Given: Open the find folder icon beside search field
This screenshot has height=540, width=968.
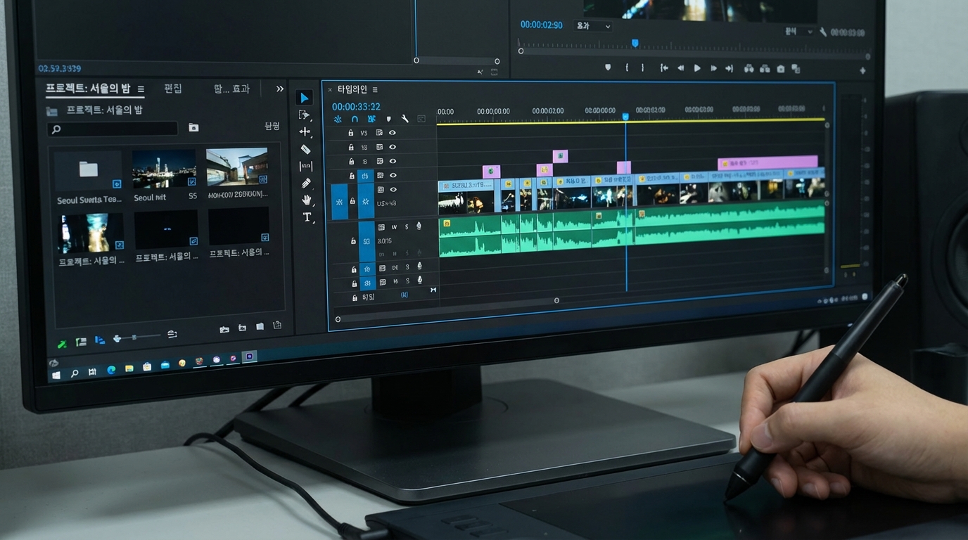Looking at the screenshot, I should 193,128.
